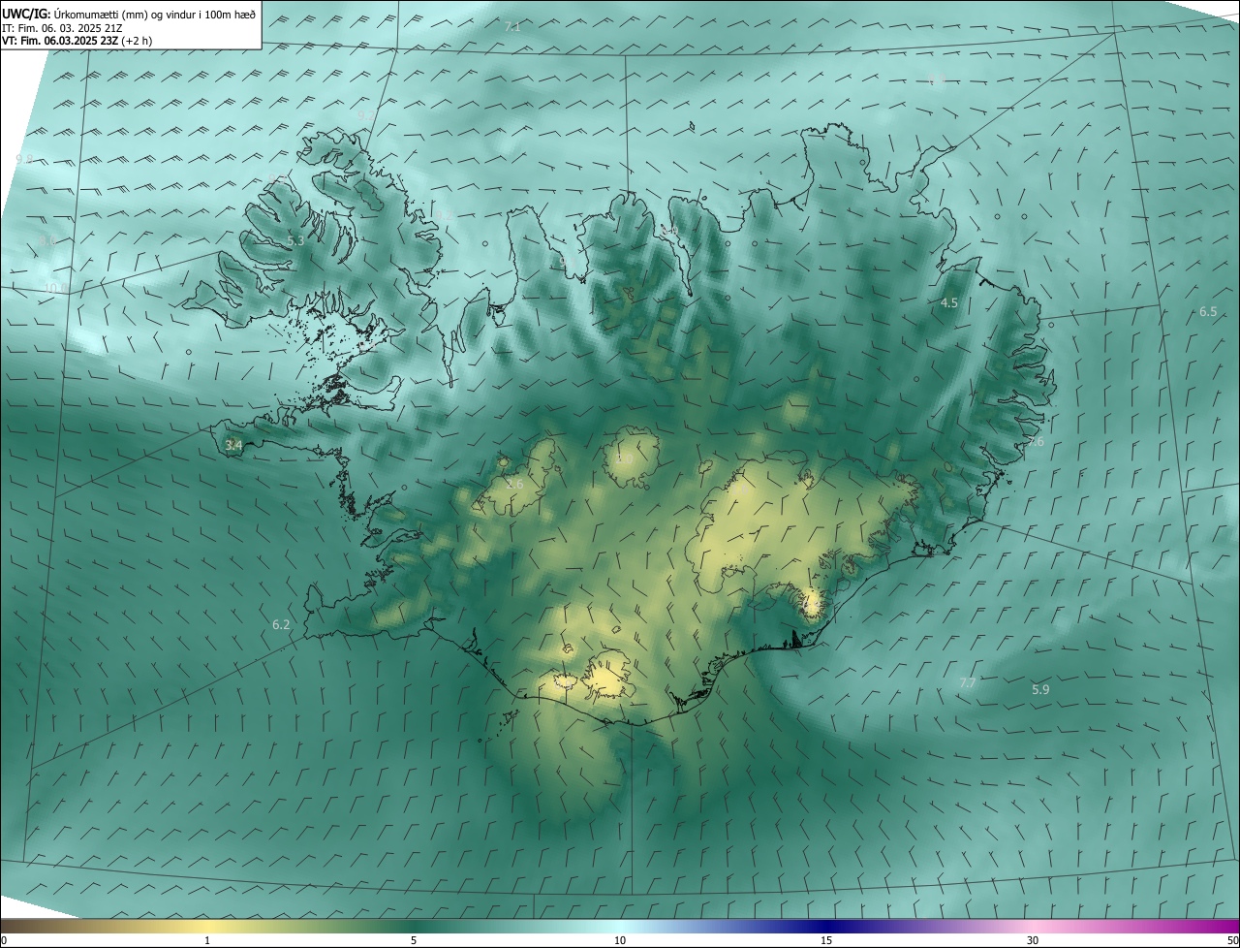
Task: Click the 3.4 value on the map
Action: coord(233,445)
